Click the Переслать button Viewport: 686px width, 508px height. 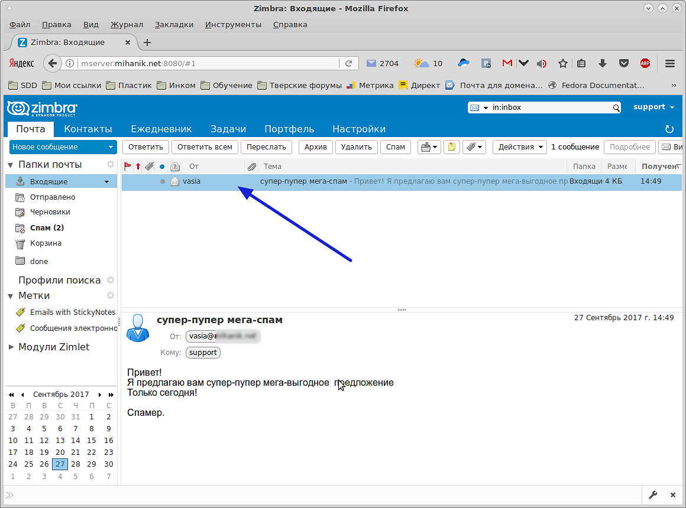click(266, 147)
